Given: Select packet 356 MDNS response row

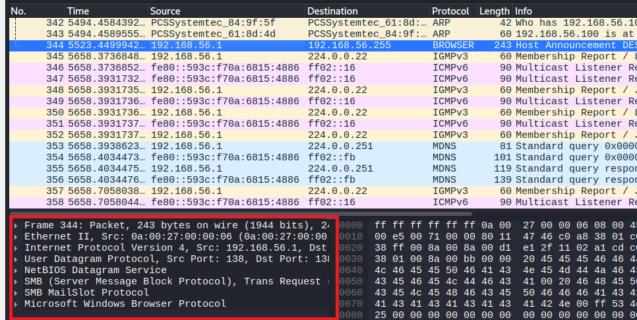Looking at the screenshot, I should pyautogui.click(x=323, y=179).
